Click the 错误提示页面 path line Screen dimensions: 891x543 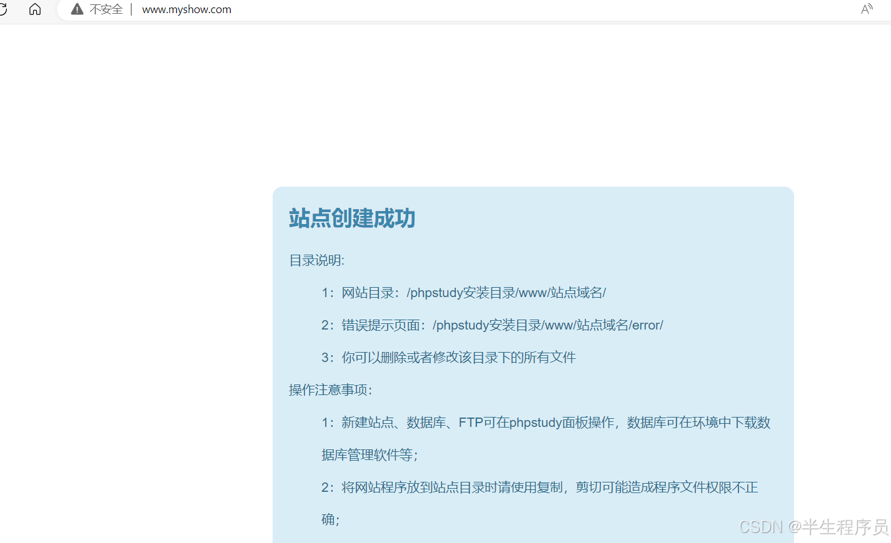492,325
